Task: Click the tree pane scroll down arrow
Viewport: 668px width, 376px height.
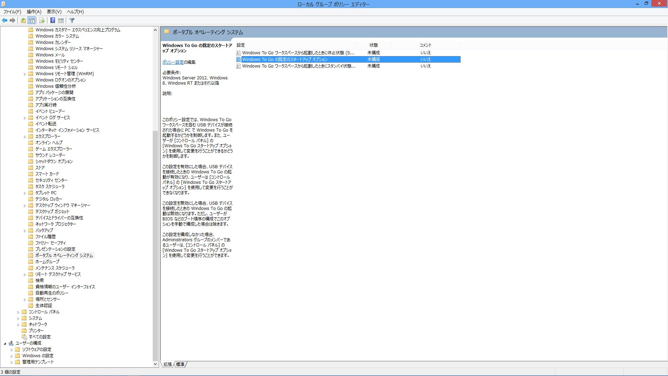Action: (155, 364)
